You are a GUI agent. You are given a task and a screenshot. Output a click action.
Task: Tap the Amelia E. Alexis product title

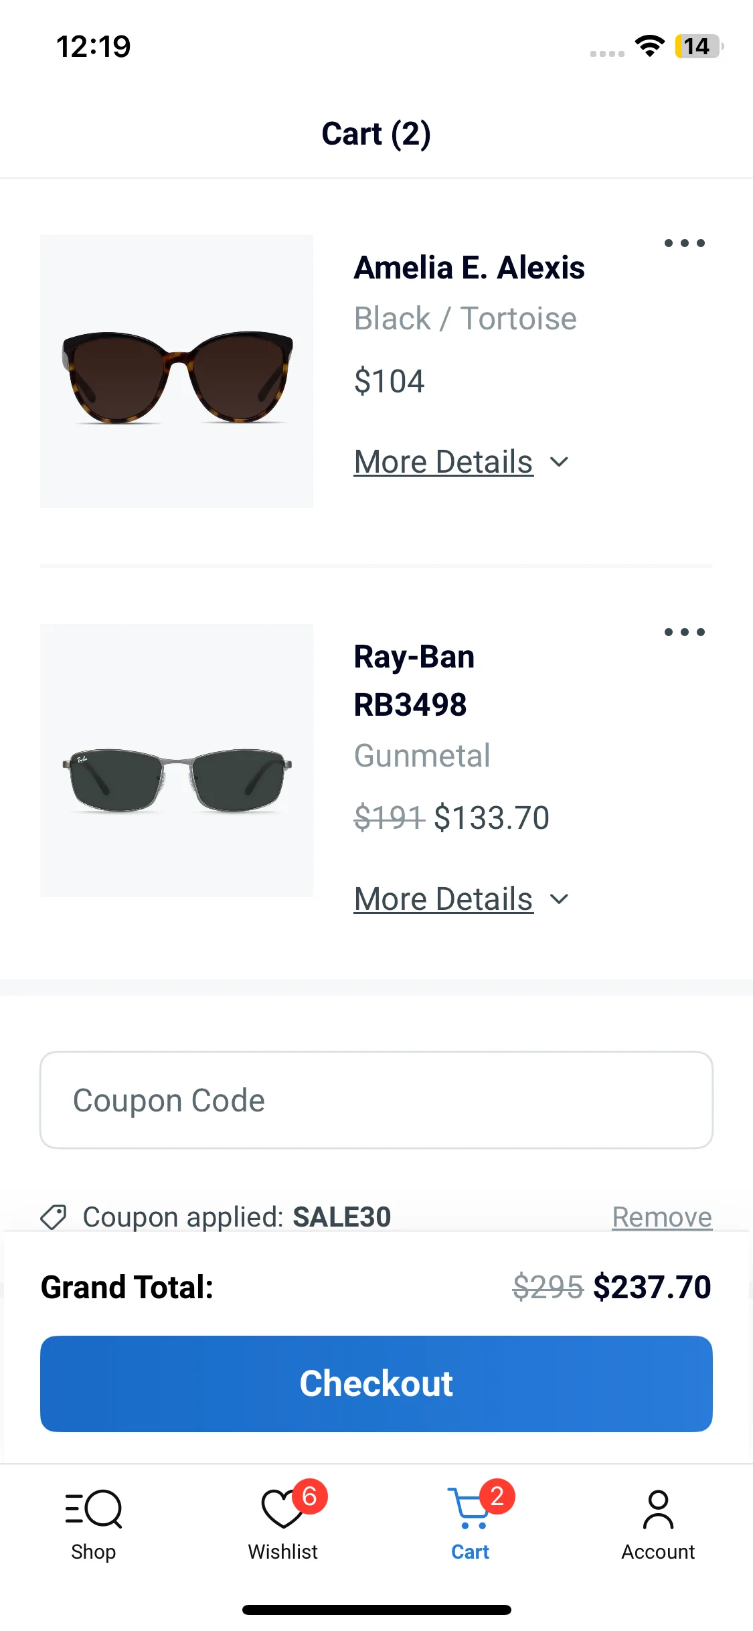pos(469,268)
